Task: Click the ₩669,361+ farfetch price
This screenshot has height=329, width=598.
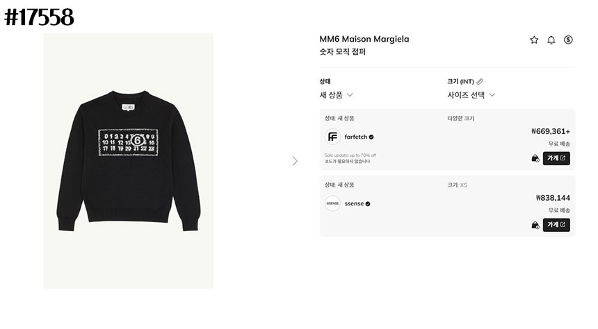Action: [550, 131]
